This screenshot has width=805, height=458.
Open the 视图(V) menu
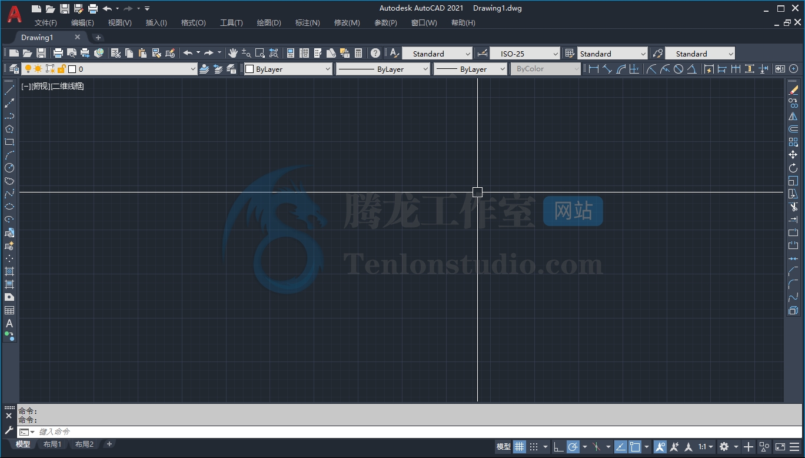(x=119, y=23)
